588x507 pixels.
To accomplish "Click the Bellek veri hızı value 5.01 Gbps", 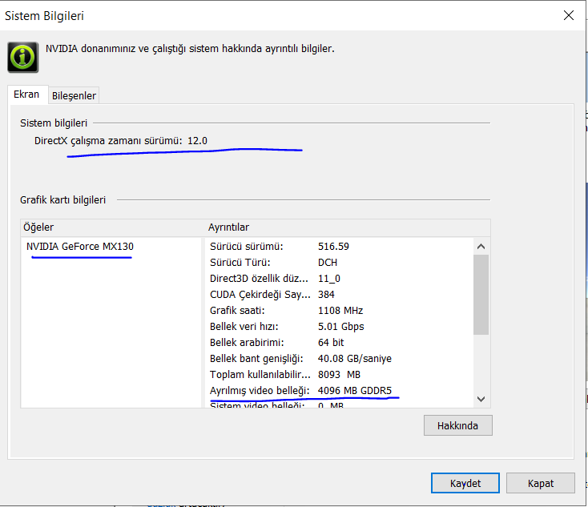I will [341, 327].
